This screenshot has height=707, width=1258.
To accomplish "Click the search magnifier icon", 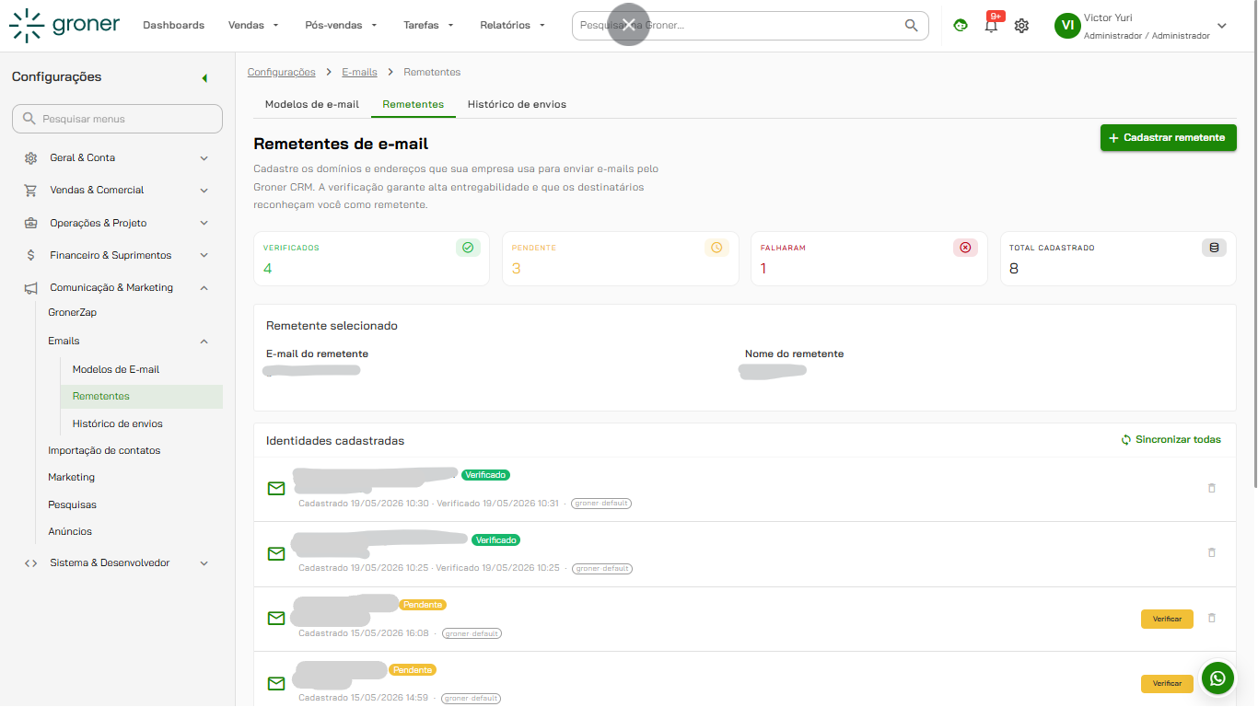I will [x=911, y=26].
